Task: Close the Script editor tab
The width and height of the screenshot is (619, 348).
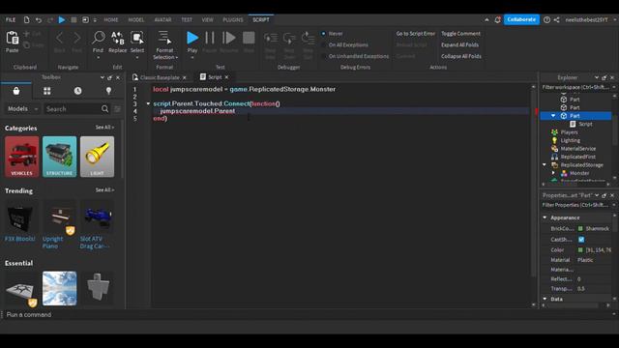Action: pyautogui.click(x=226, y=77)
